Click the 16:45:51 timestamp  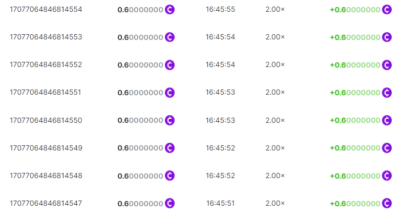click(220, 203)
